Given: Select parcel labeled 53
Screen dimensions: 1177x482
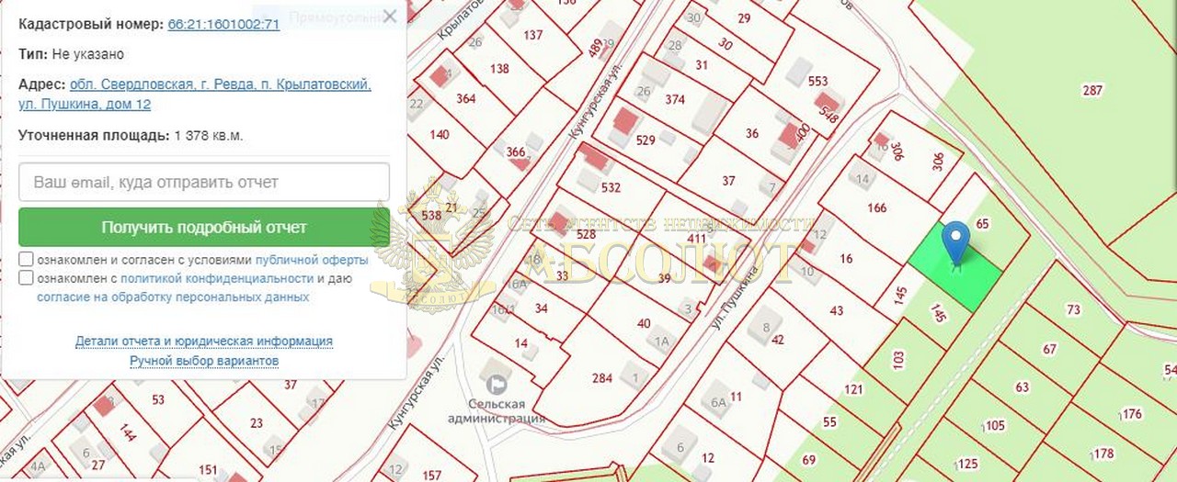Looking at the screenshot, I should click(x=158, y=399).
